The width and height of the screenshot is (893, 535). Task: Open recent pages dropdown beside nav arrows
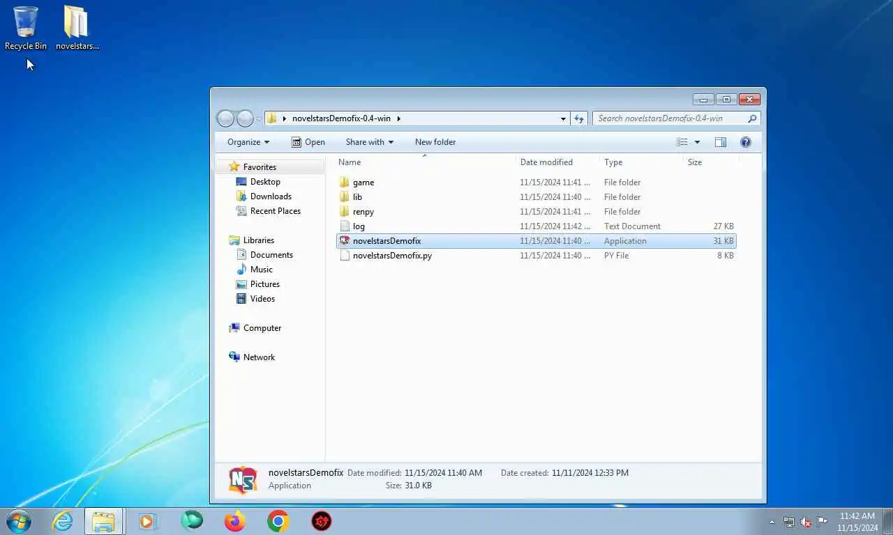[259, 118]
